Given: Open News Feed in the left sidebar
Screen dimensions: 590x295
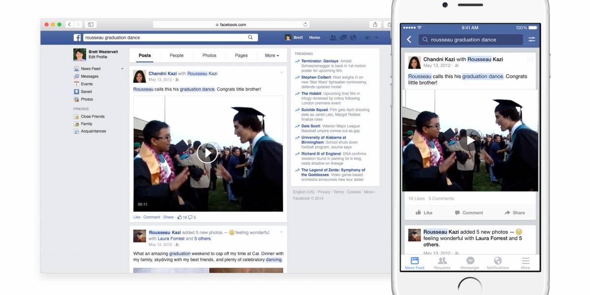Looking at the screenshot, I should point(87,69).
